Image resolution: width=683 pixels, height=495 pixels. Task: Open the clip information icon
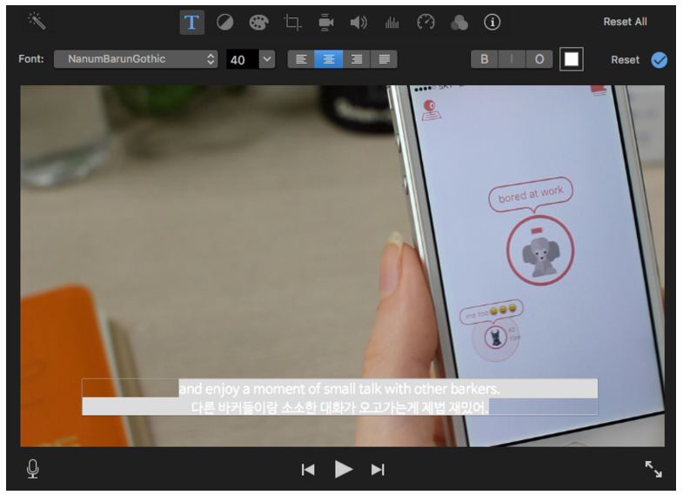[492, 23]
